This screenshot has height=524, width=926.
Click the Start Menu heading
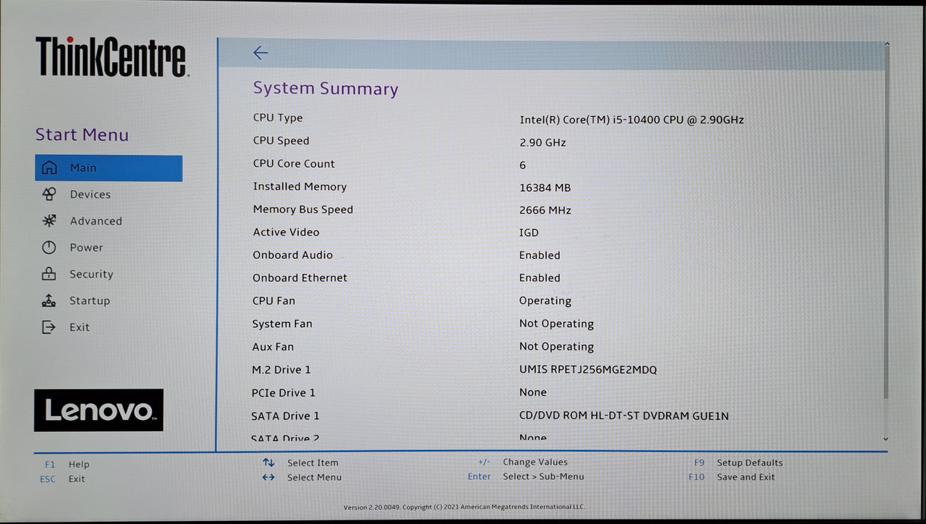[82, 135]
